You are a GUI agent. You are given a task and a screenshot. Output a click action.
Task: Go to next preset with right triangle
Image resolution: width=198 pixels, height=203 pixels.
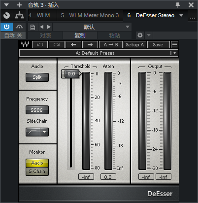point(49,27)
